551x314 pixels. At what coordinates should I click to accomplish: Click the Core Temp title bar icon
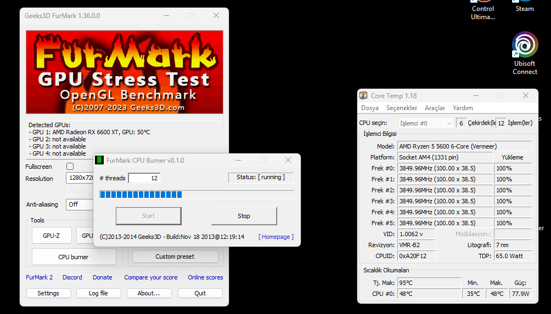coord(363,95)
